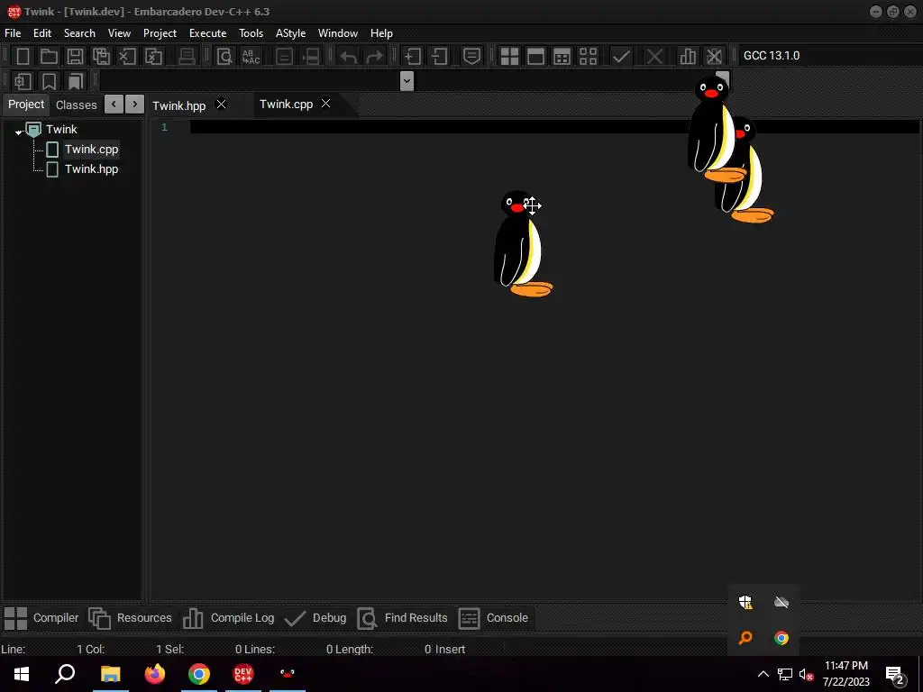Click the Find magnifier toolbar icon
The image size is (923, 692).
[224, 57]
